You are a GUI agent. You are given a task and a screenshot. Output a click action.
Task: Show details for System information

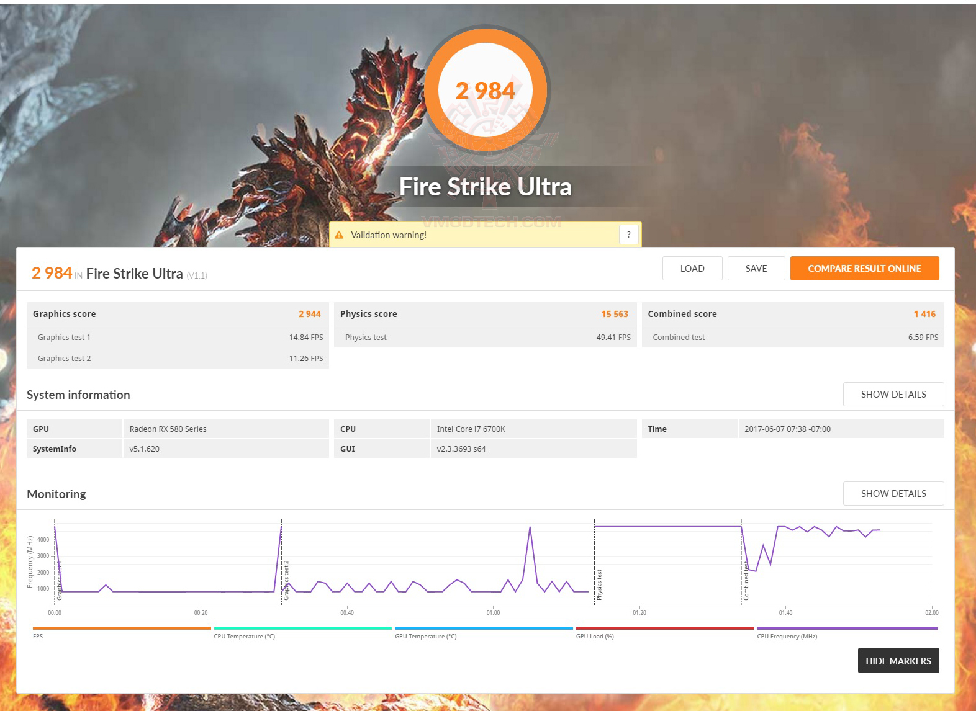[x=893, y=395]
